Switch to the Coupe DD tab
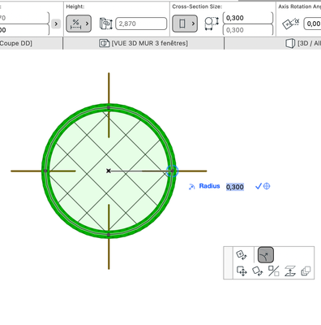 15,43
